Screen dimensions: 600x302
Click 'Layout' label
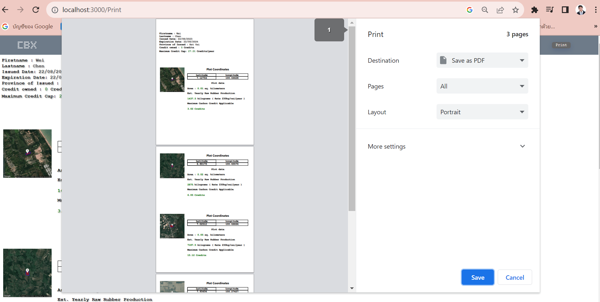click(x=377, y=112)
